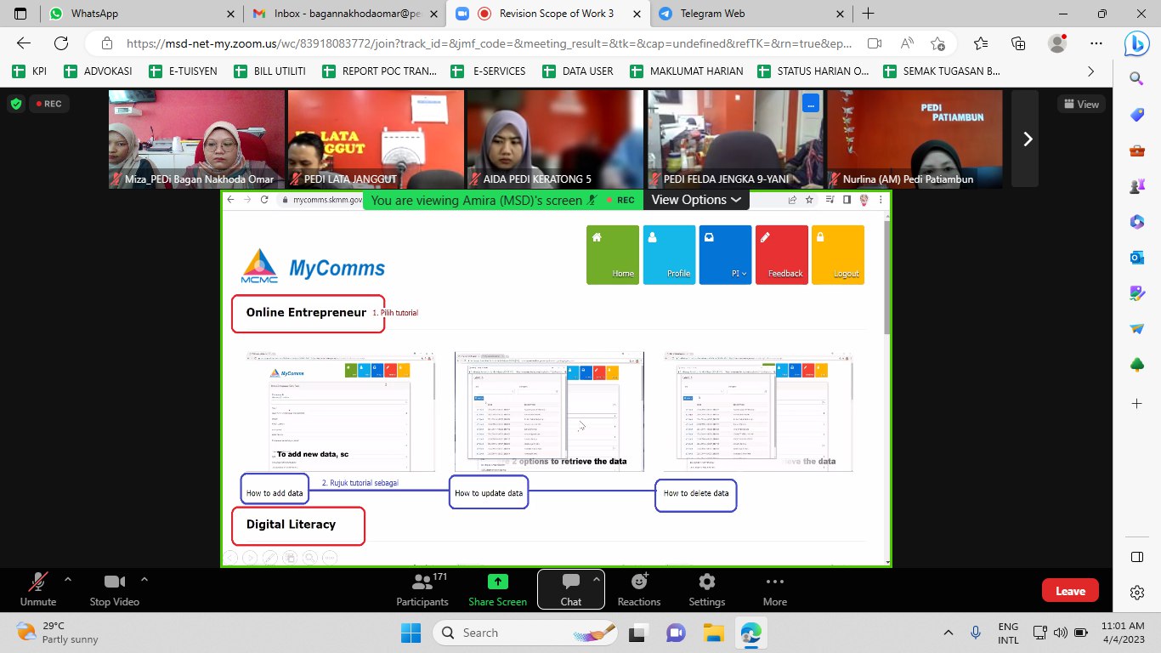Expand video options arrow beside Stop Video
The image size is (1161, 653).
[144, 580]
